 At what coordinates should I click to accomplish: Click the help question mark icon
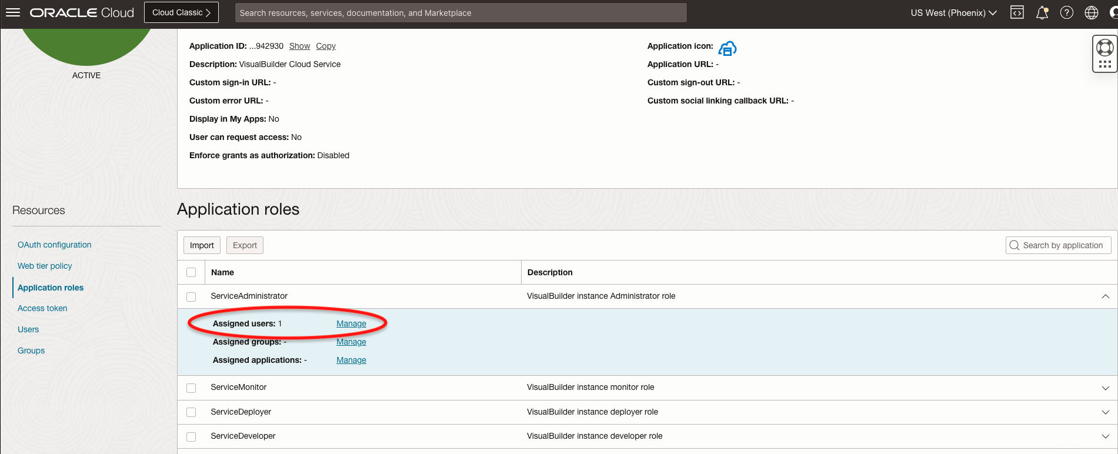point(1066,12)
